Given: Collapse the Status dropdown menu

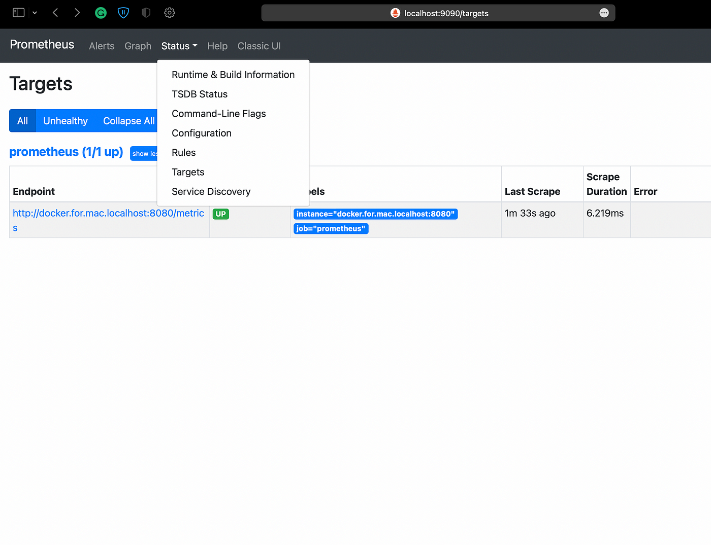Looking at the screenshot, I should (179, 46).
